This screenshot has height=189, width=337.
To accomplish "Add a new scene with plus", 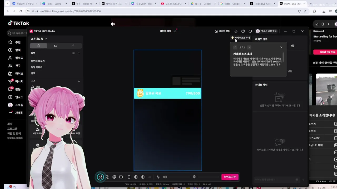I will tap(79, 53).
